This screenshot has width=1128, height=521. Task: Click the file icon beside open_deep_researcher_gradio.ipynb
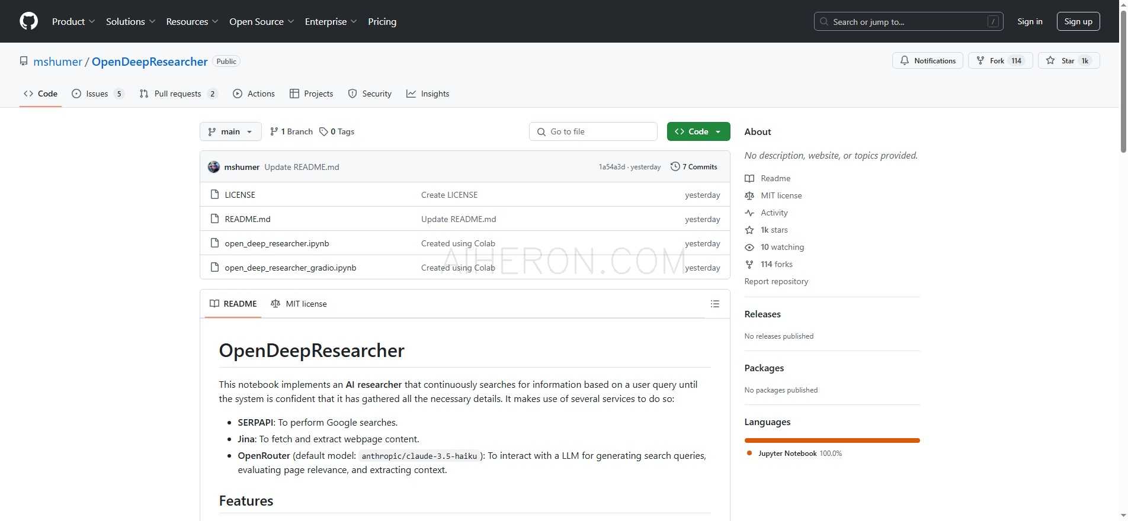(215, 268)
